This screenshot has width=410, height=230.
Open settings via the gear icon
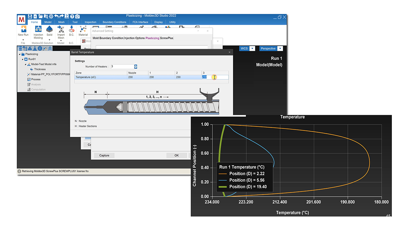tap(51, 16)
